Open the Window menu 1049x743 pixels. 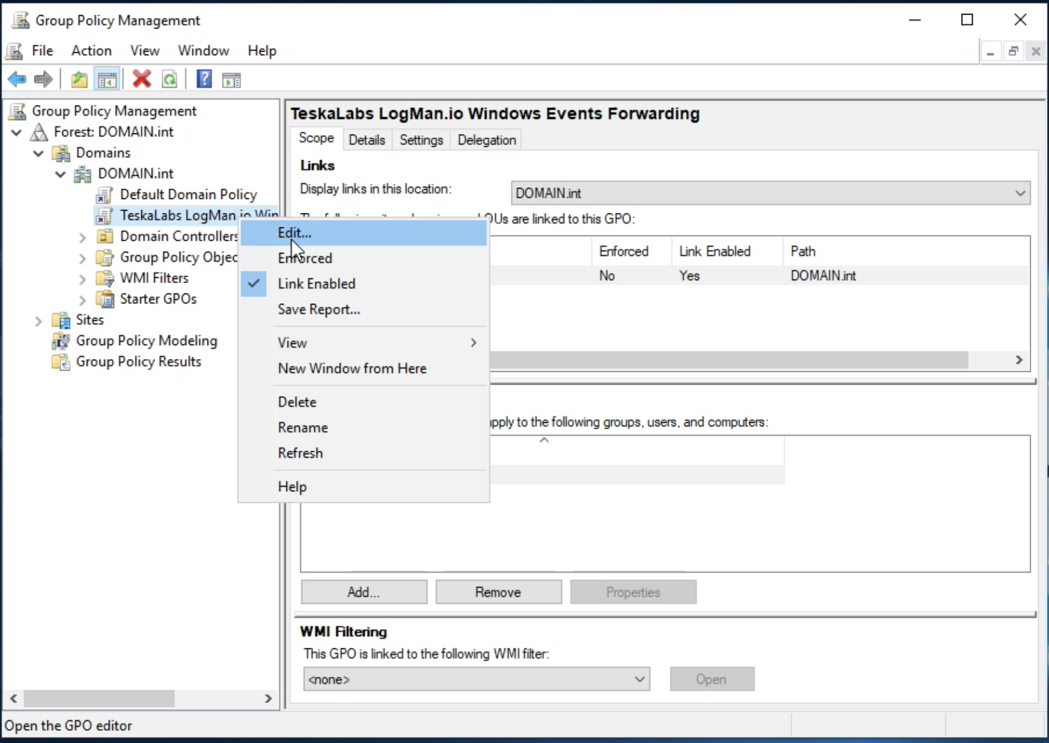(203, 51)
